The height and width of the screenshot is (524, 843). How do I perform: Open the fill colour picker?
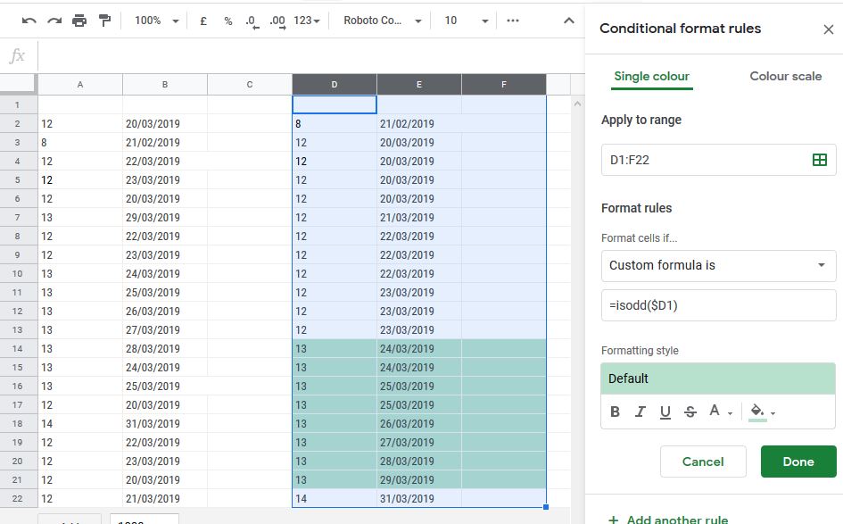758,412
